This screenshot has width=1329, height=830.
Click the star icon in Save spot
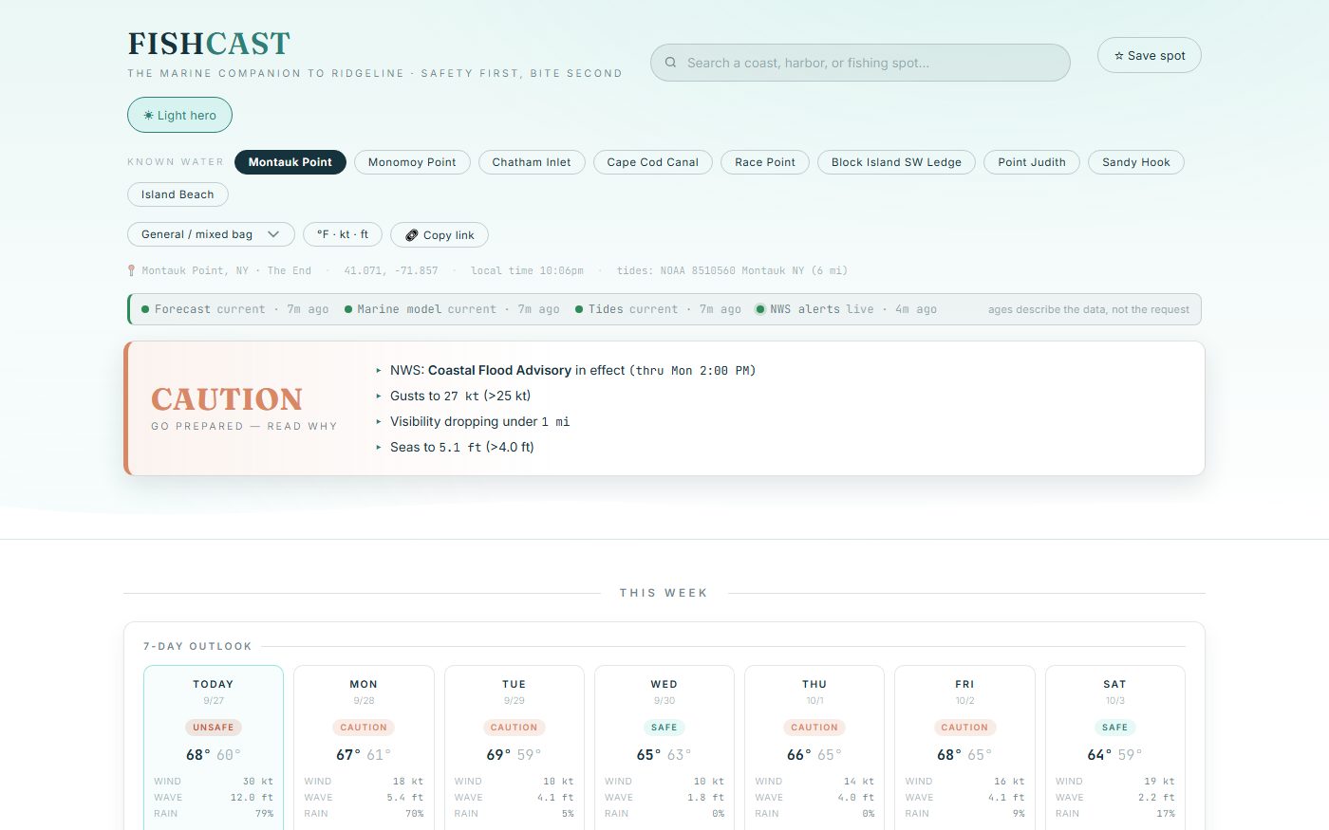pos(1119,56)
